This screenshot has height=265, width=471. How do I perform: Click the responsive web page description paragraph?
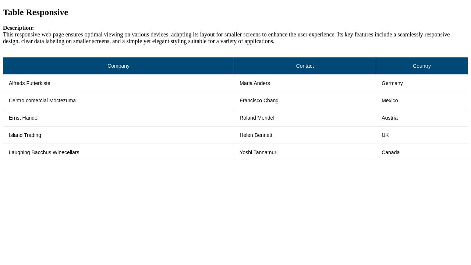(x=226, y=38)
